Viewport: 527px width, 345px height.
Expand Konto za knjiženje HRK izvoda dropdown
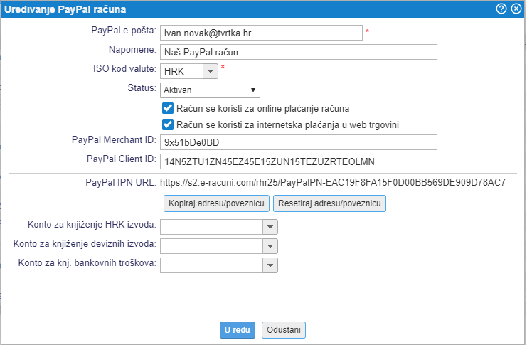[x=270, y=227]
